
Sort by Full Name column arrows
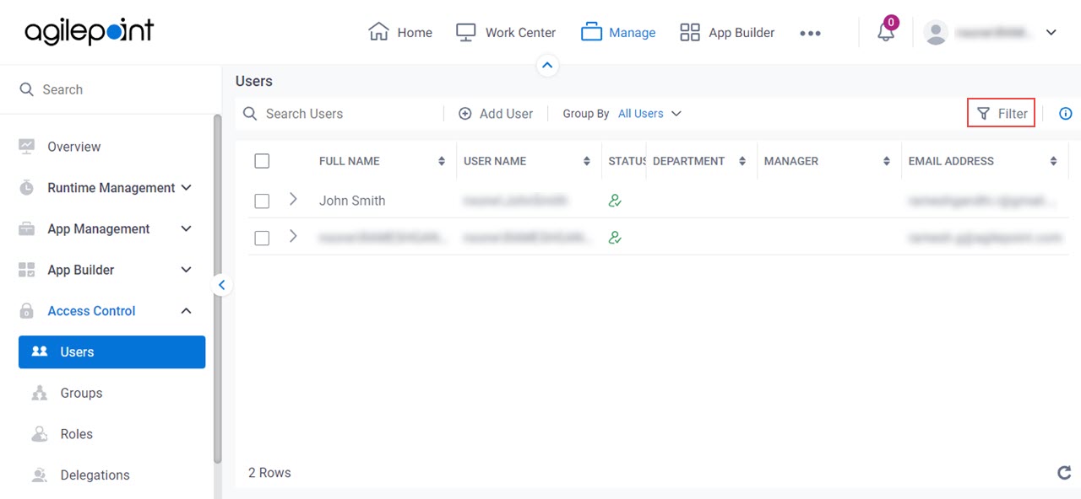[442, 161]
